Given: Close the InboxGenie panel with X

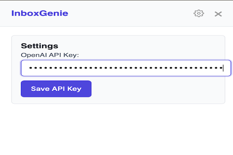Looking at the screenshot, I should [x=218, y=14].
